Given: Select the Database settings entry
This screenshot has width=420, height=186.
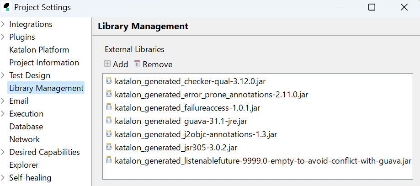Looking at the screenshot, I should click(x=26, y=127).
